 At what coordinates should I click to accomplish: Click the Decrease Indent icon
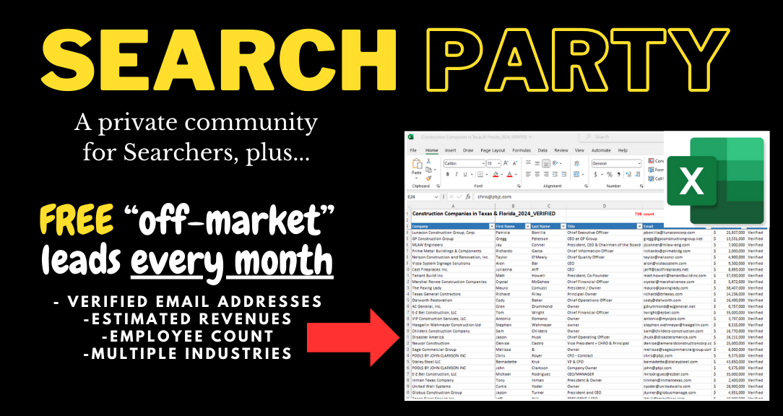point(555,174)
